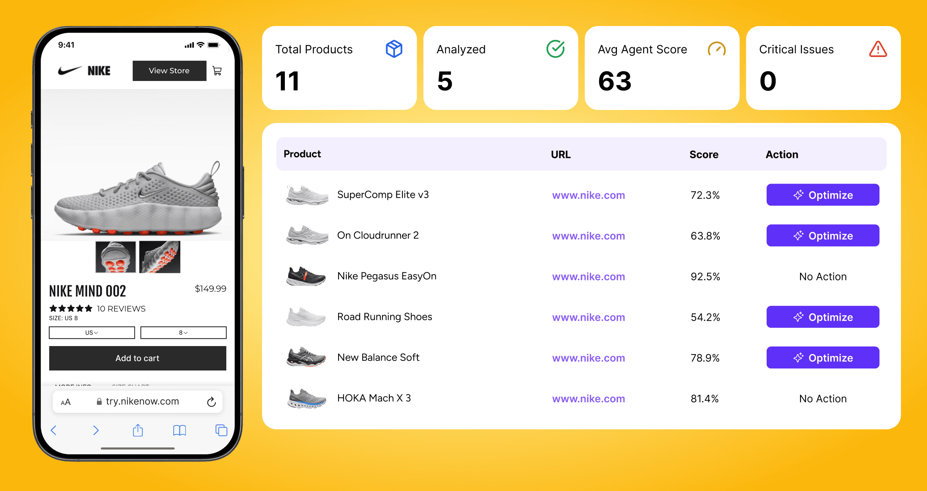Optimize the SuperComp Elite v3 product
This screenshot has height=491, width=927.
click(822, 195)
